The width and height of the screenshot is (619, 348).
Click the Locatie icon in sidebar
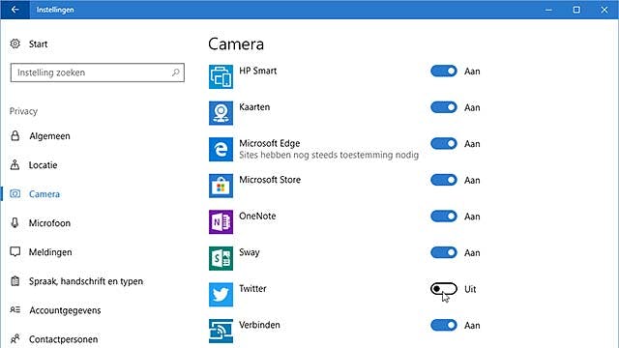pos(15,165)
